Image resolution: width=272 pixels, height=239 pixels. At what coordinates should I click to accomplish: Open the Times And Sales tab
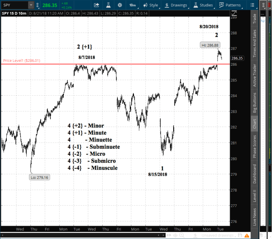click(x=255, y=43)
